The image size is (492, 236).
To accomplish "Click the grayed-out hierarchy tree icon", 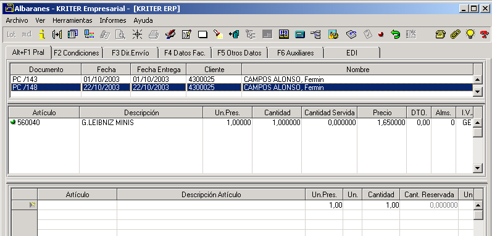I will click(251, 34).
